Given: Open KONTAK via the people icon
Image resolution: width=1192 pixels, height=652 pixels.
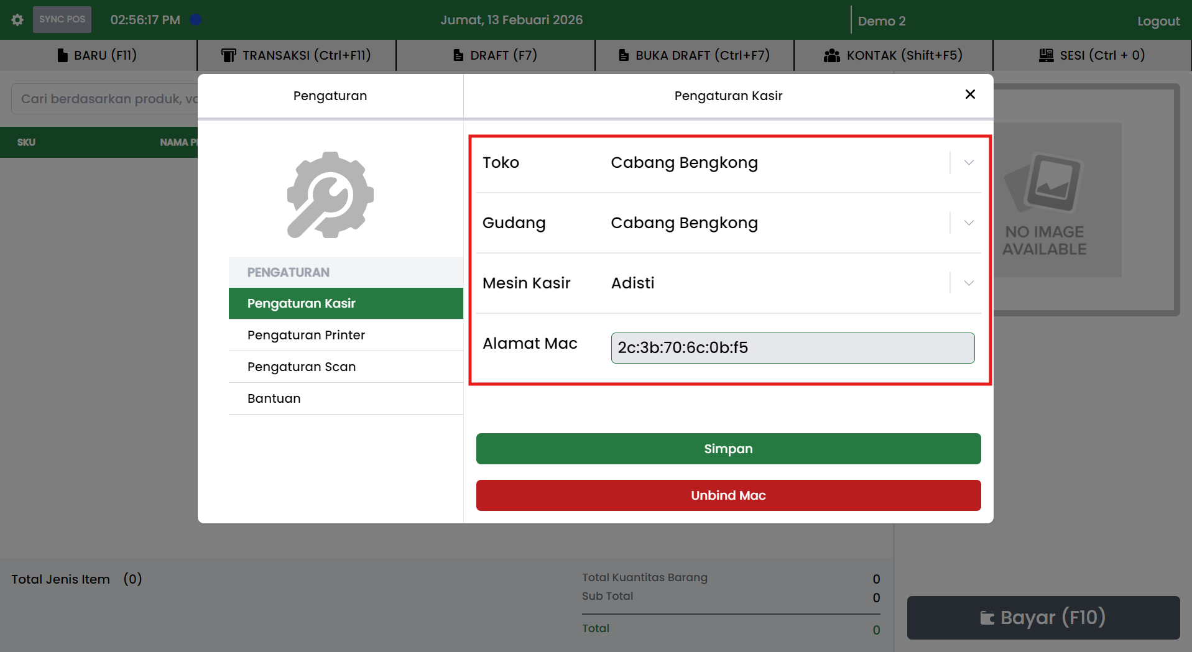Looking at the screenshot, I should click(x=831, y=55).
